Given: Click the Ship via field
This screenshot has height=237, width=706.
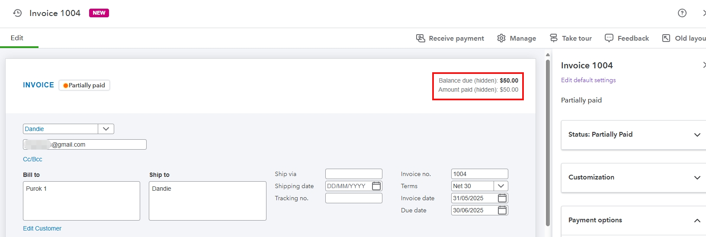Looking at the screenshot, I should point(354,174).
